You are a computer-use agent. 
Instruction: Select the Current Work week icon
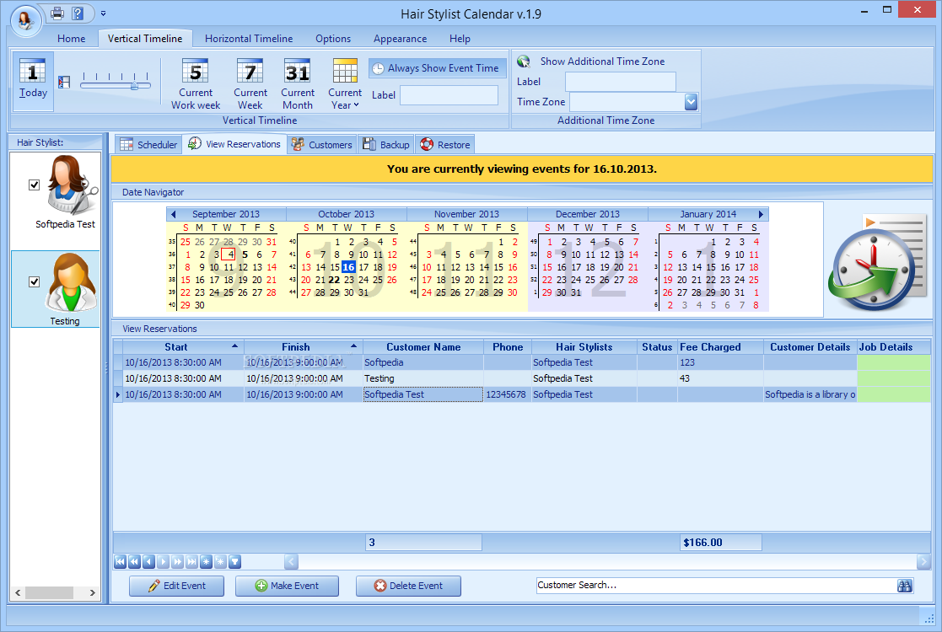tap(196, 84)
